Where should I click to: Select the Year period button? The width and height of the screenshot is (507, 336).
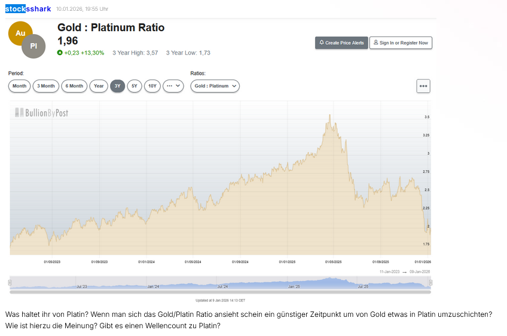click(99, 86)
